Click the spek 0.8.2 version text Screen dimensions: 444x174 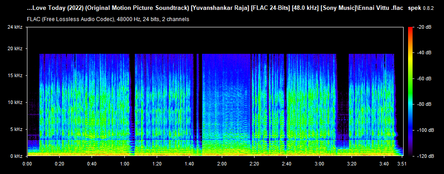pos(421,9)
